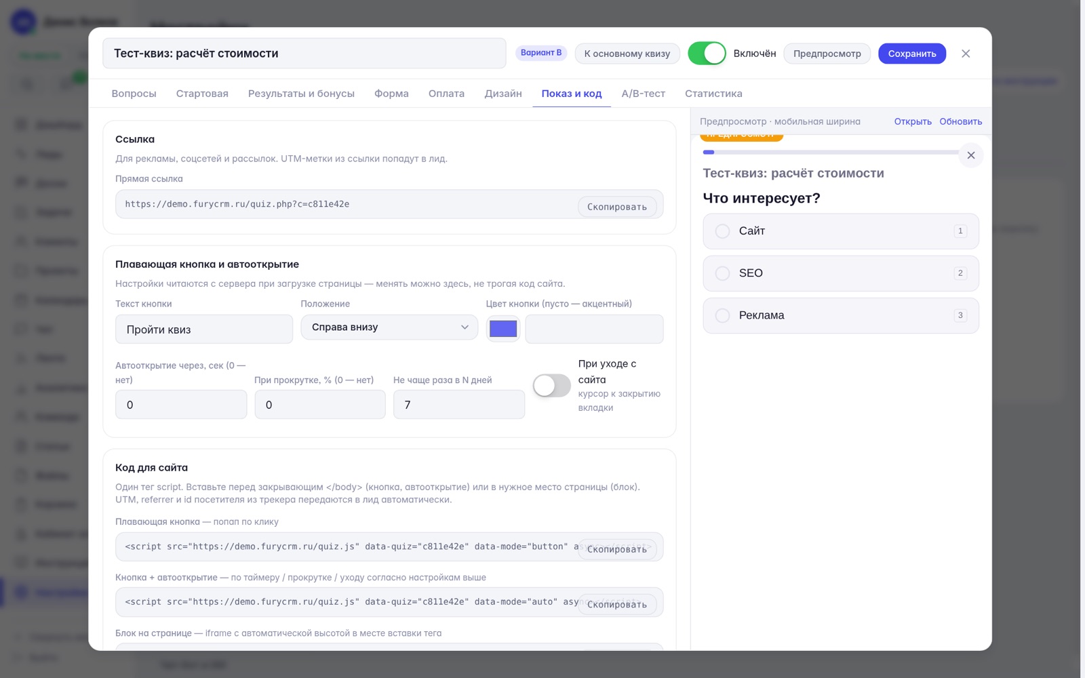The width and height of the screenshot is (1085, 678).
Task: Click the Предпросмотр · мобильная ширина label
Action: (780, 121)
